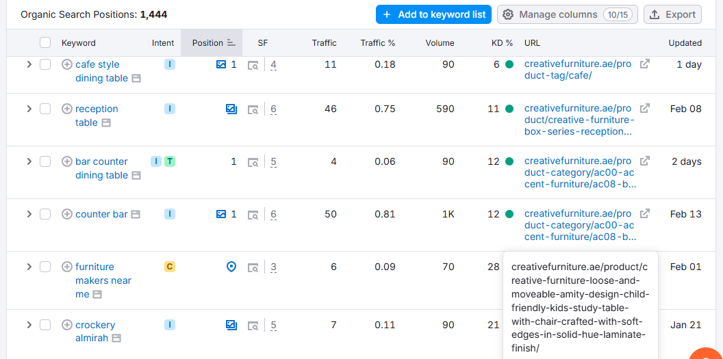Click plus icon next to cafe style dining table
The height and width of the screenshot is (359, 723).
tap(67, 65)
